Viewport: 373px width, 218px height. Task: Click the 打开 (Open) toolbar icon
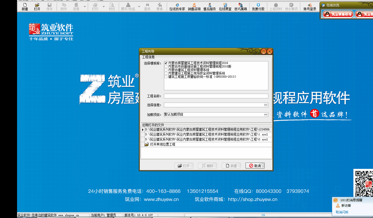(x=37, y=7)
